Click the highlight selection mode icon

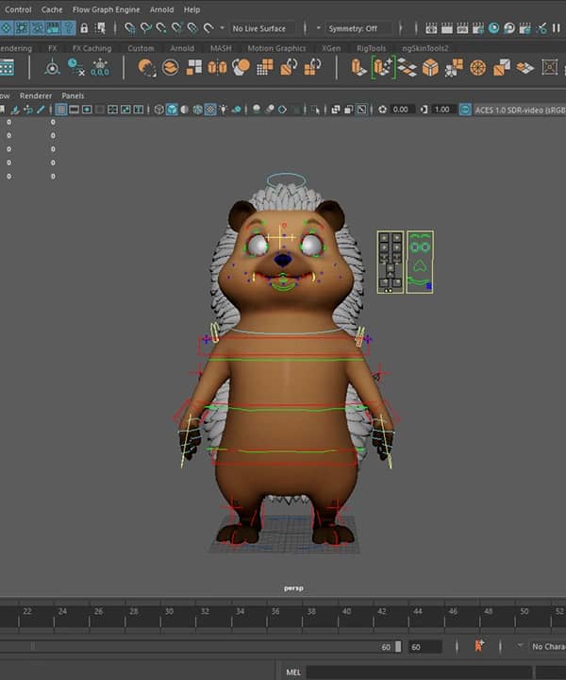tap(101, 28)
